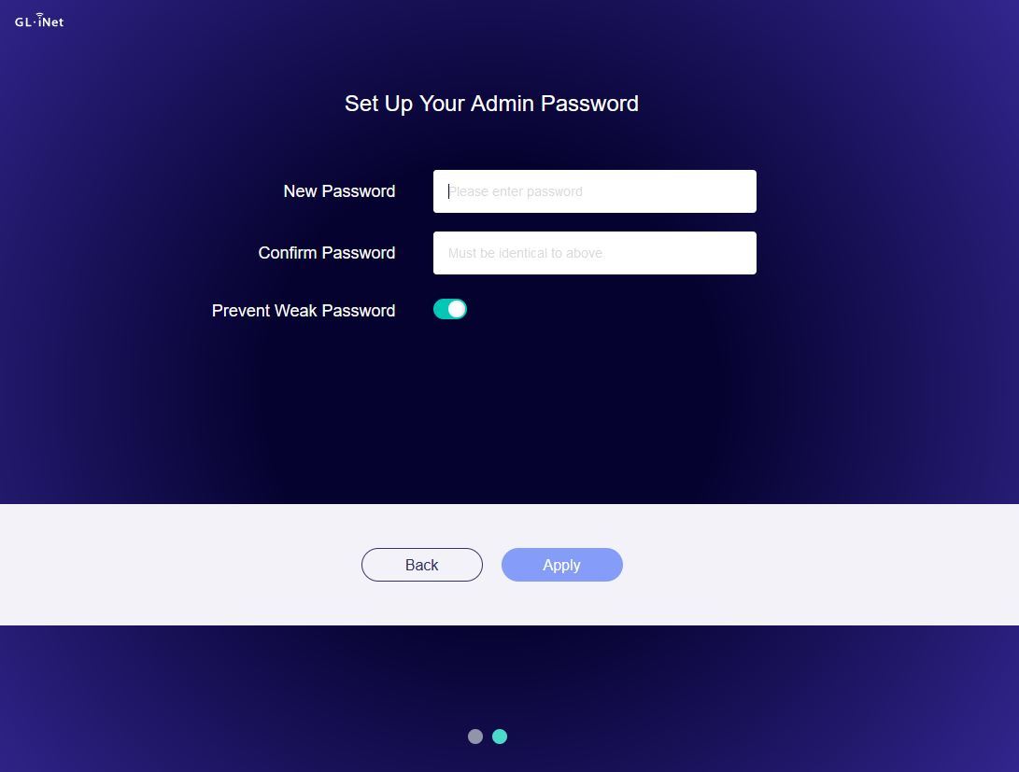Click the New Password label
This screenshot has width=1019, height=772.
[x=339, y=190]
